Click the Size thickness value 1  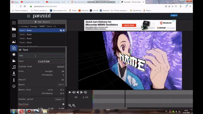[63, 75]
